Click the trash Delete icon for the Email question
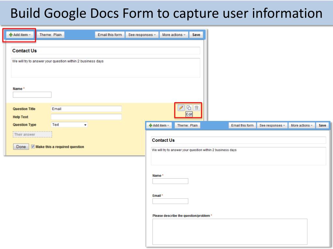 [x=197, y=108]
